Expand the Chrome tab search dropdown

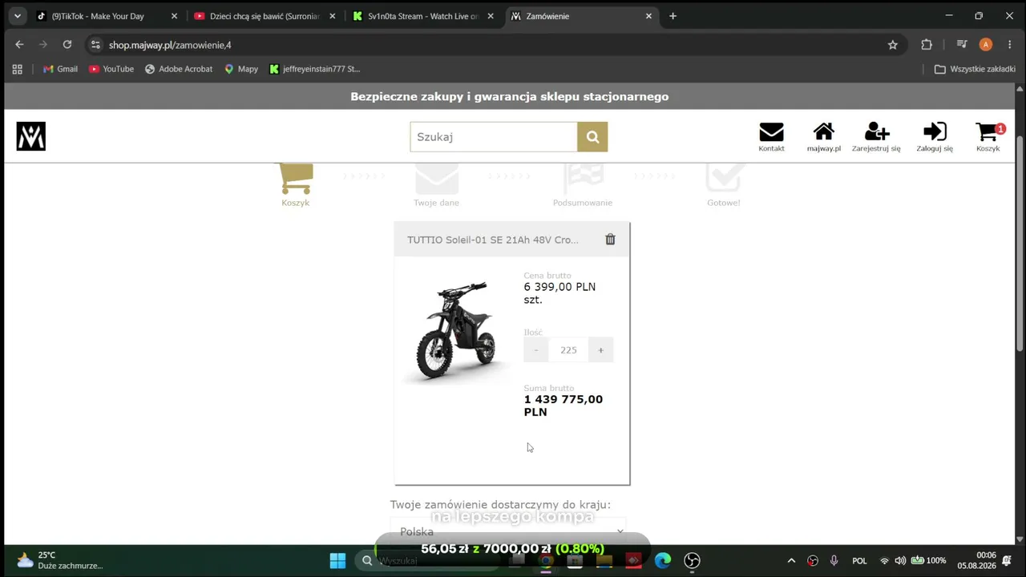coord(17,16)
